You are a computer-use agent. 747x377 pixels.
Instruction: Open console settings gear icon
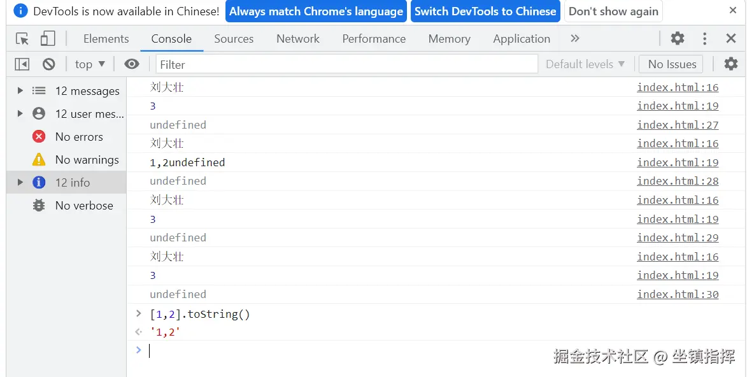731,64
